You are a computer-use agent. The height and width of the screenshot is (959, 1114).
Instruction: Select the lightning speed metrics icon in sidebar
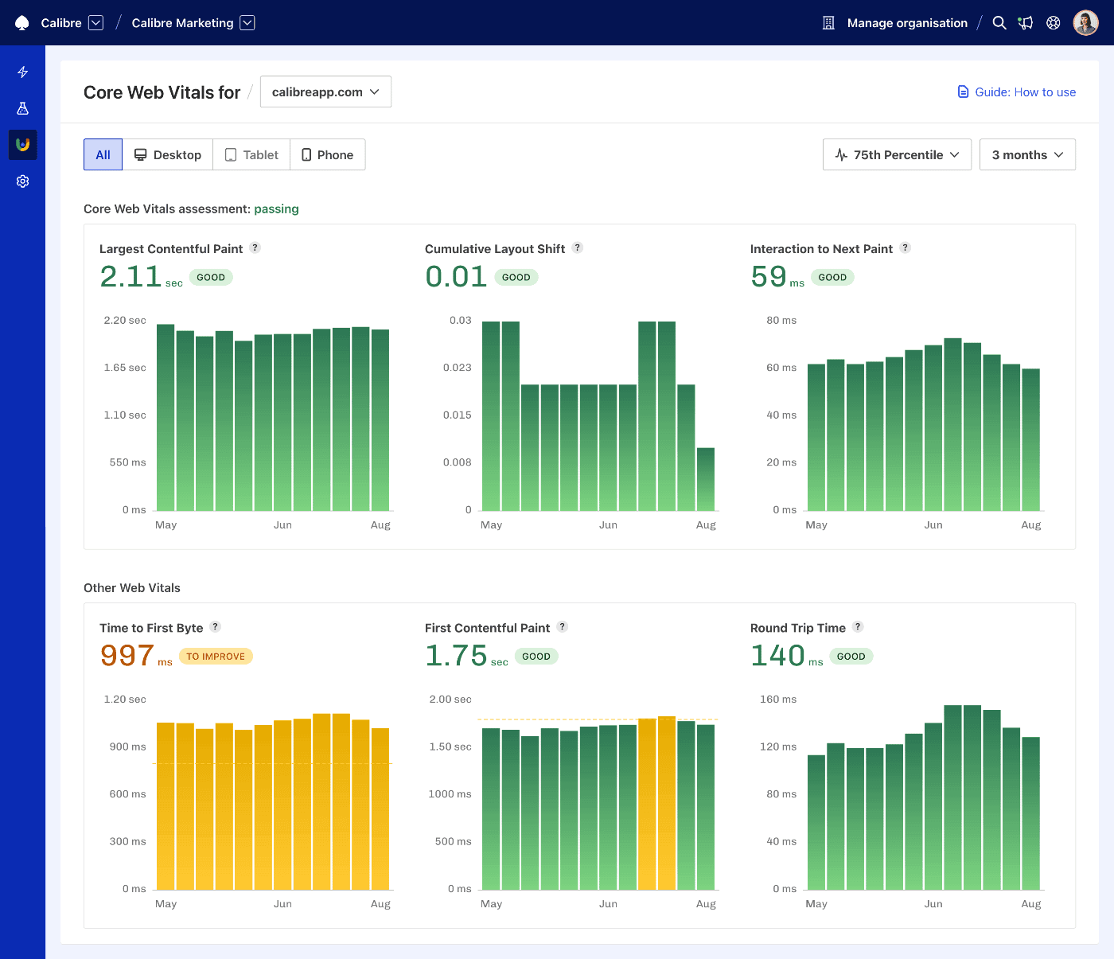[x=22, y=72]
